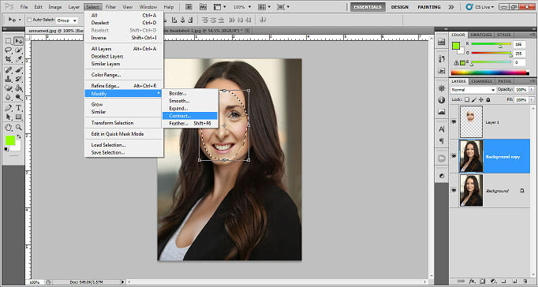Toggle lock position icon
The image size is (538, 287).
(481, 99)
